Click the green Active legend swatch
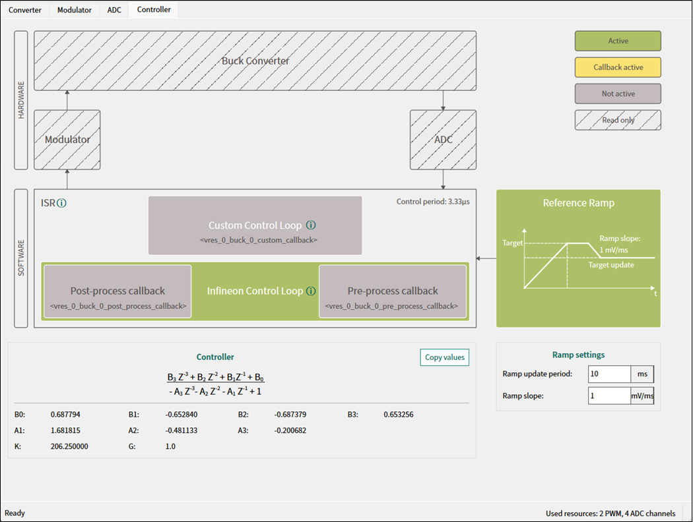 pos(618,41)
